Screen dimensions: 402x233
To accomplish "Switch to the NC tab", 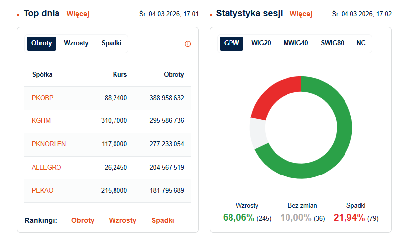I will (x=361, y=43).
